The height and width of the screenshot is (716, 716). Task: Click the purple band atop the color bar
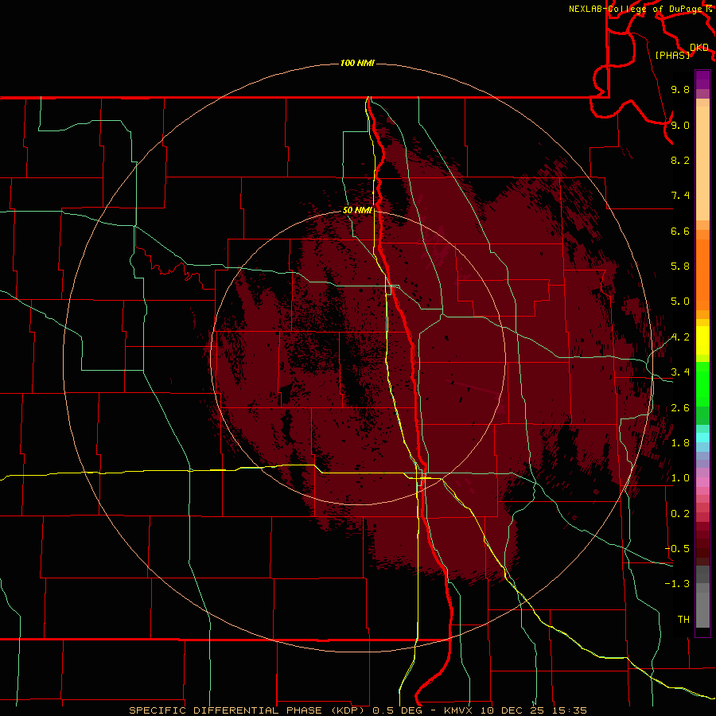(702, 80)
